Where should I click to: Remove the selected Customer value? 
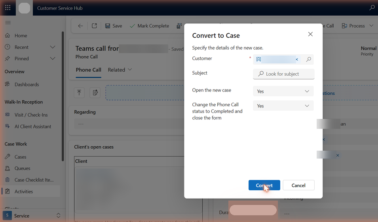click(297, 59)
